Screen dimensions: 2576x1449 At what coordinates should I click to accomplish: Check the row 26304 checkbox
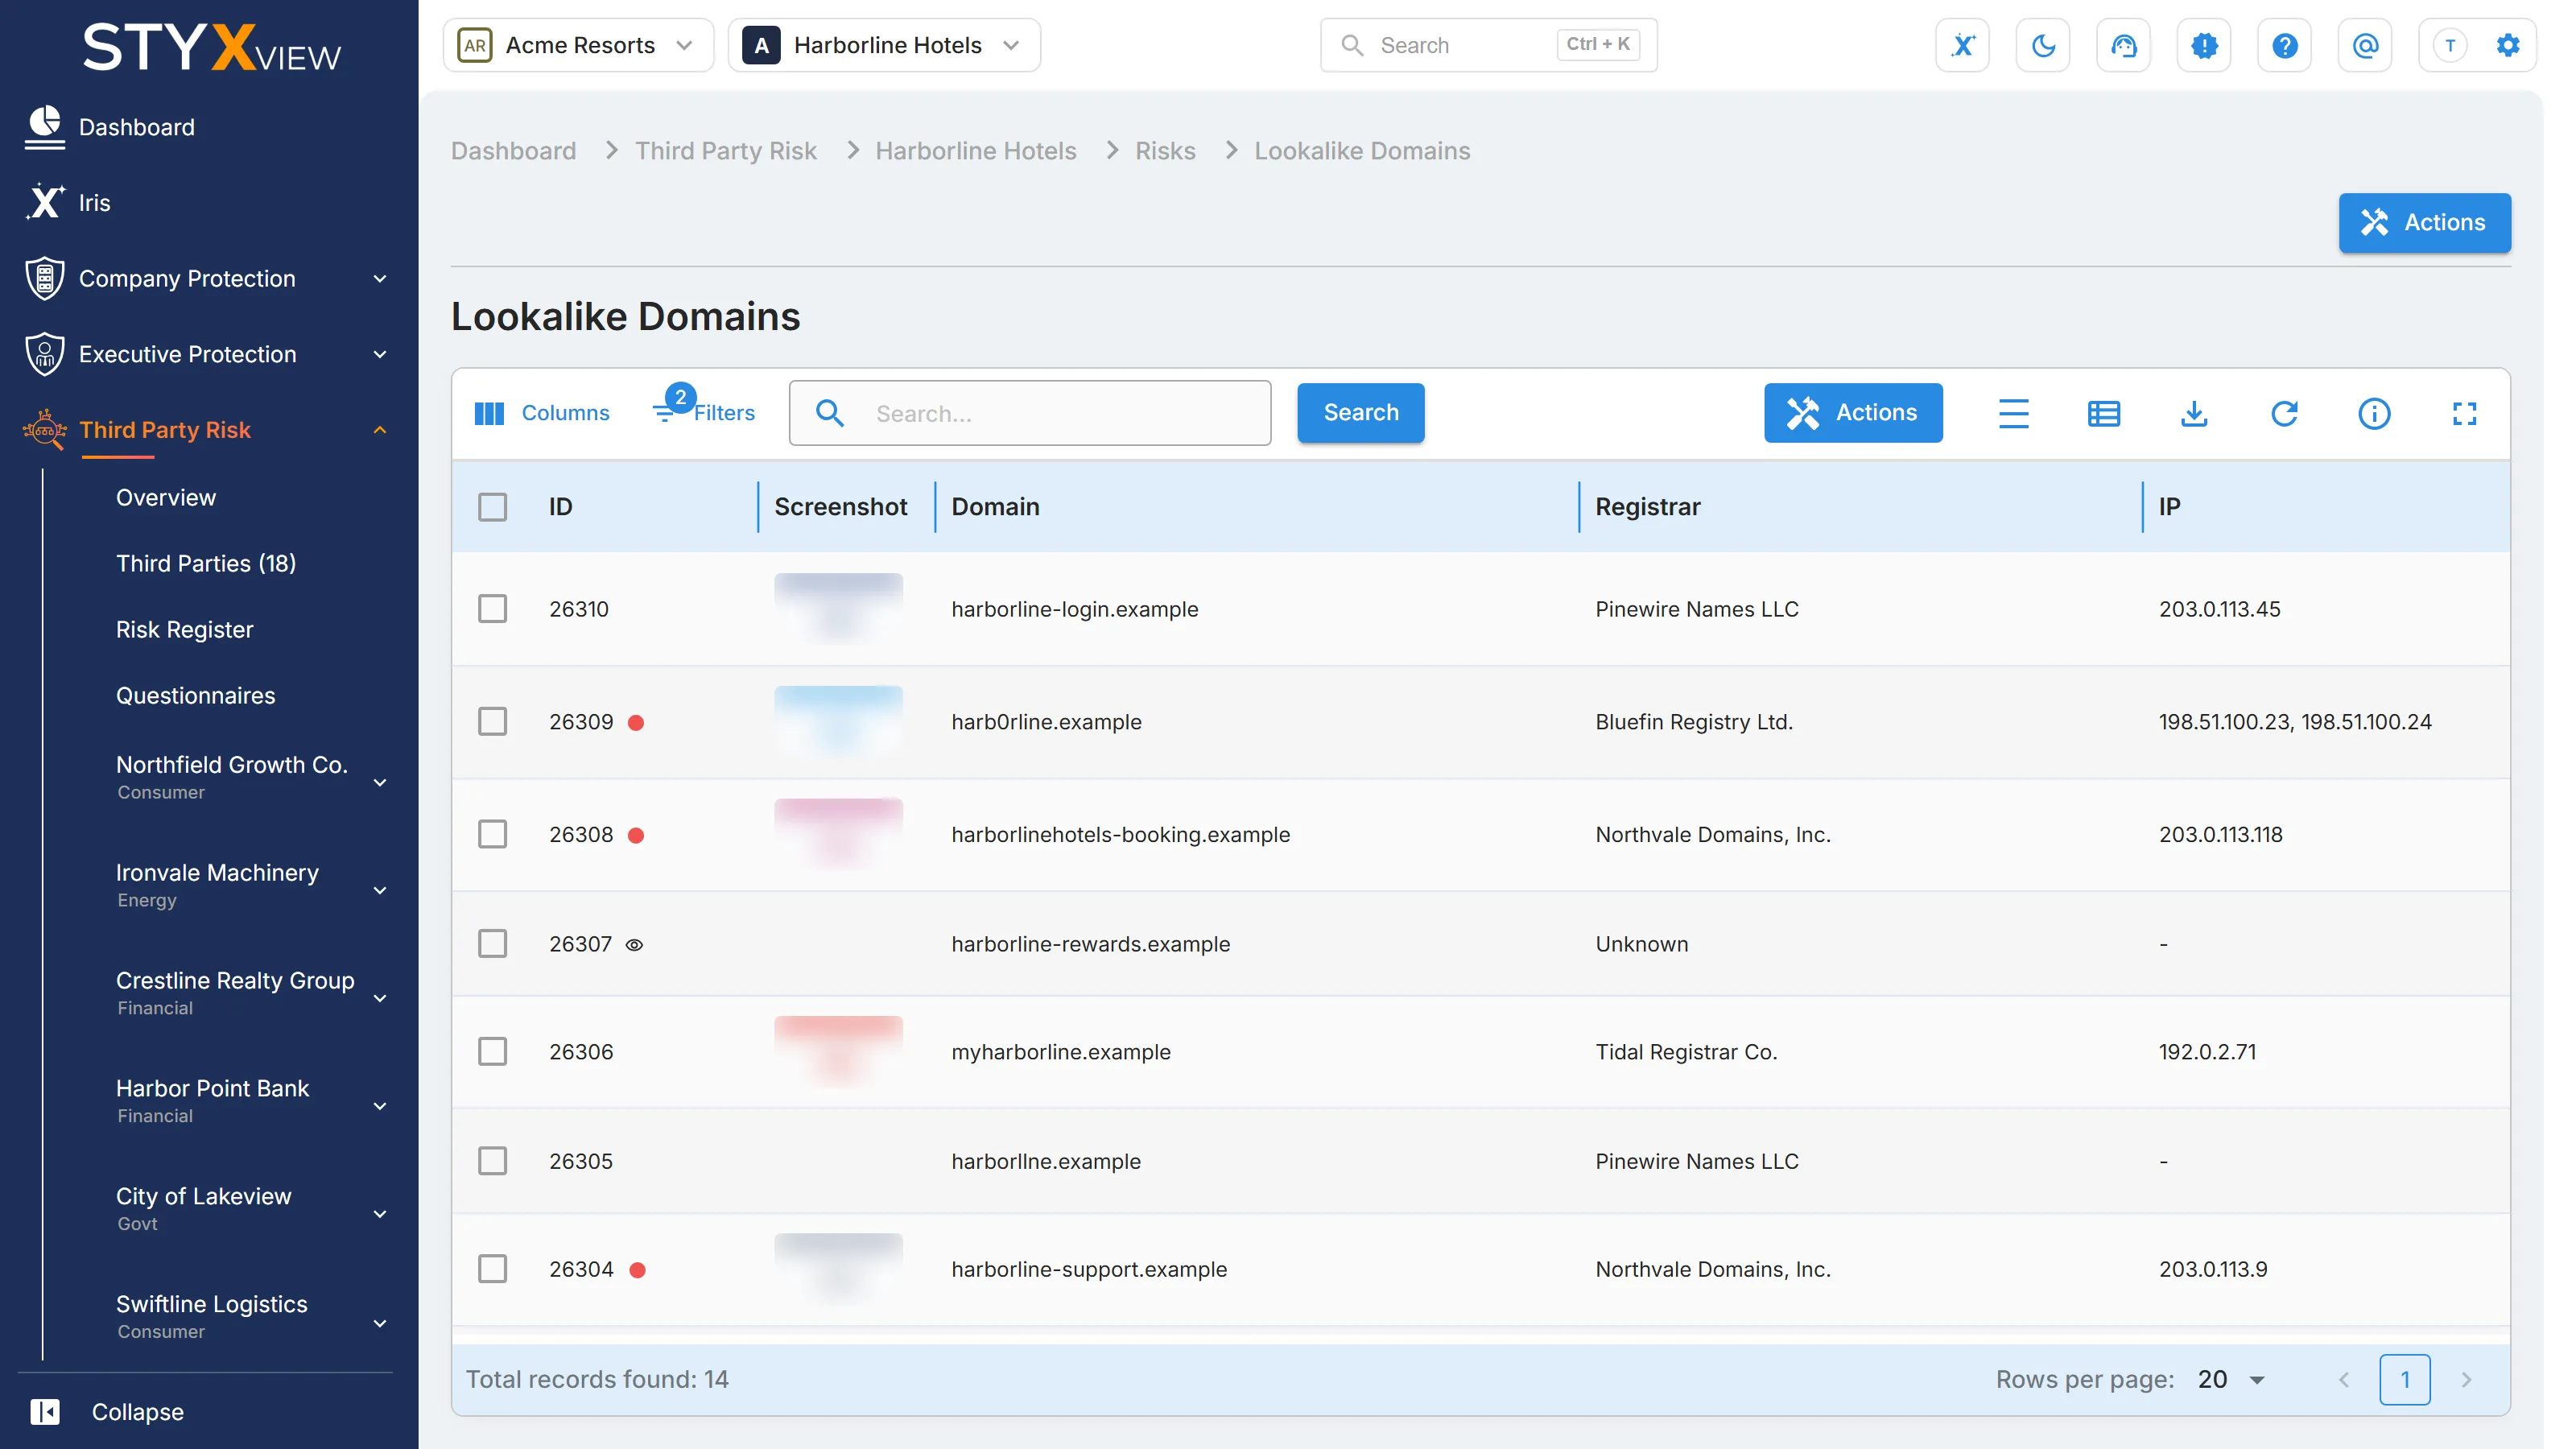(x=492, y=1269)
